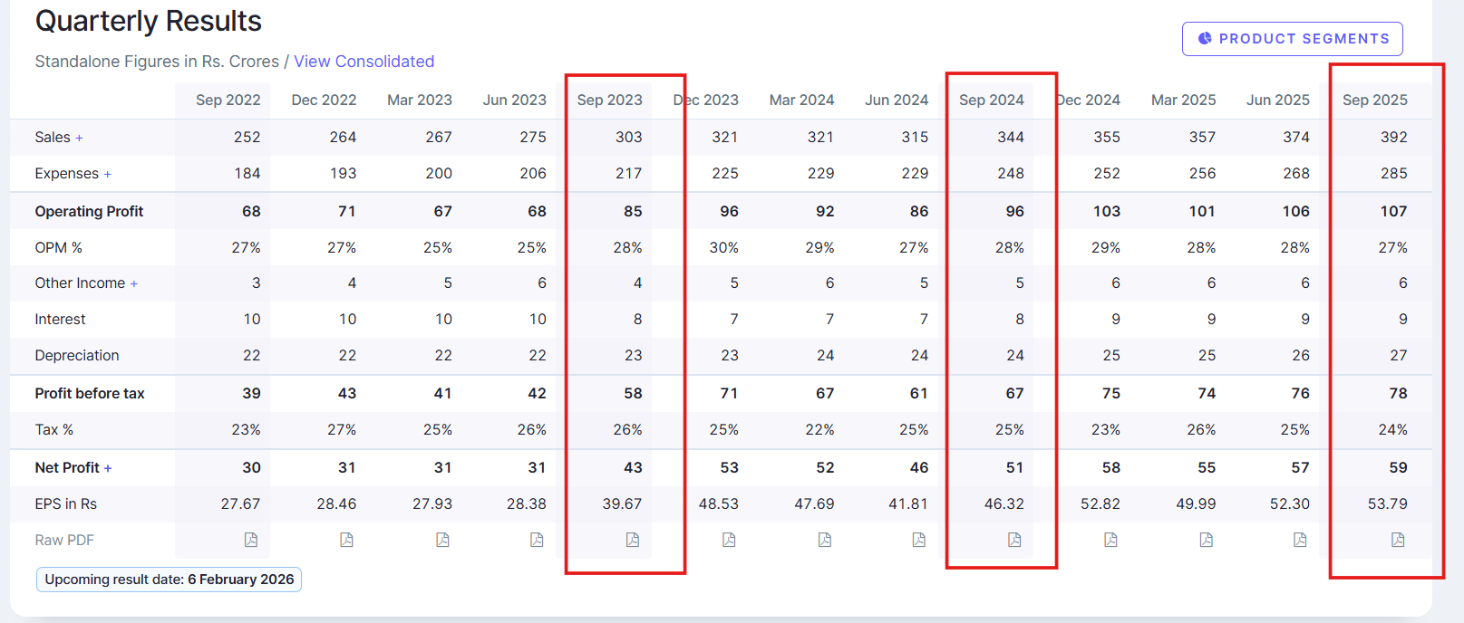
Task: Select the Sep 2025 column header
Action: tap(1374, 100)
